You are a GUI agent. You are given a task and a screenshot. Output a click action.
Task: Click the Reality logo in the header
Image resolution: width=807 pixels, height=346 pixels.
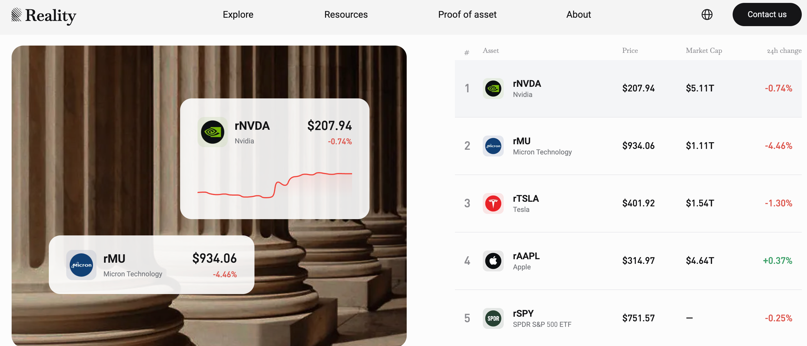tap(44, 15)
